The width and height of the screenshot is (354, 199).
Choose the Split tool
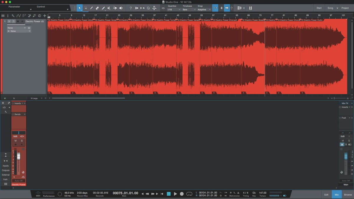pyautogui.click(x=91, y=8)
